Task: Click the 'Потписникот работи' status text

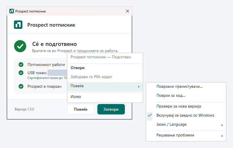Action: (46, 65)
